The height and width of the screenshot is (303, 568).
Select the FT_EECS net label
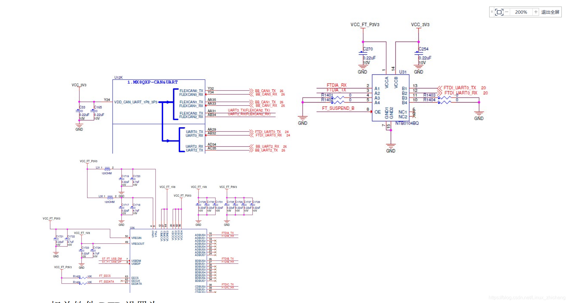pos(105,276)
